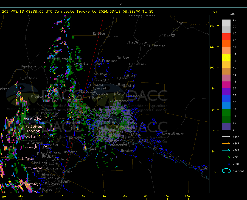Pick the slate 10-5 dBZ swatch
Image resolution: width=247 pixels, height=200 pixels.
(226, 126)
